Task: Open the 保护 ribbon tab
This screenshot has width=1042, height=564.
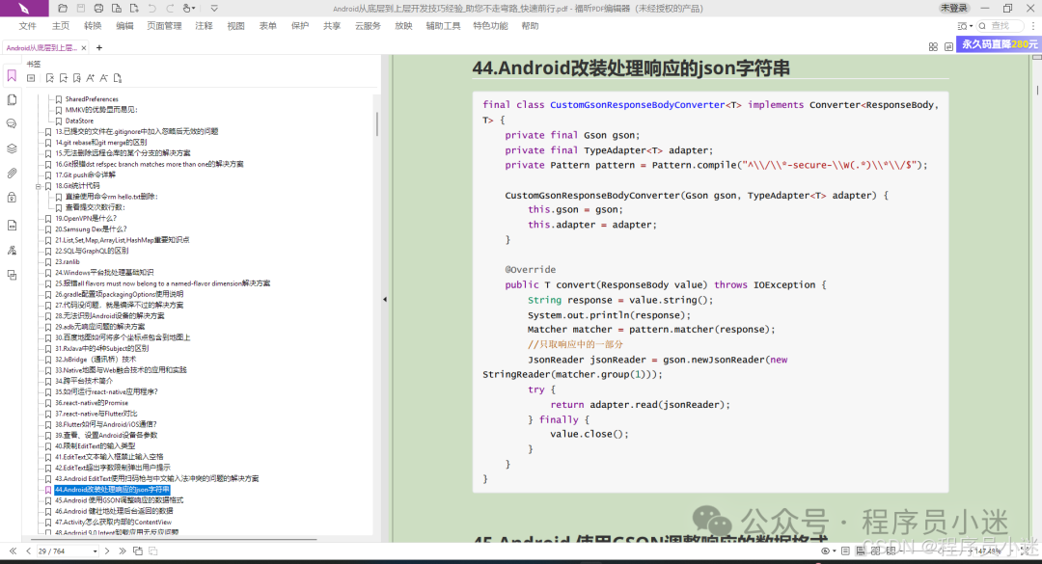Action: coord(300,26)
